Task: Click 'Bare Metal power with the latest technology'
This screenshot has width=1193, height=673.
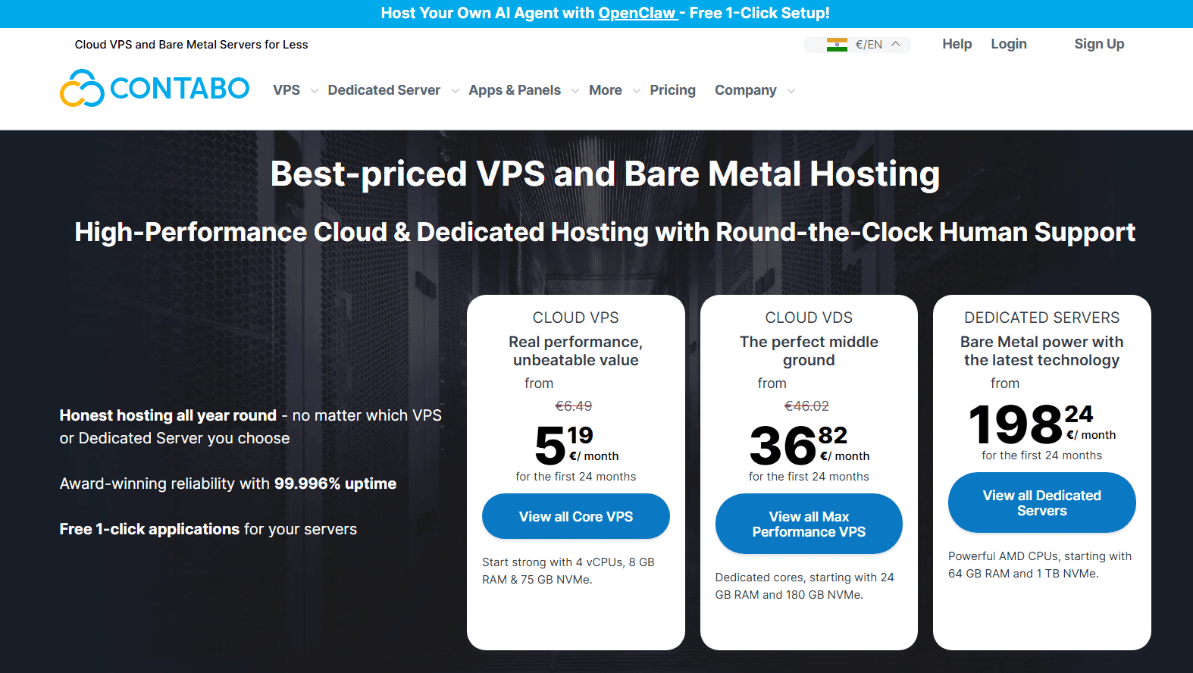Action: (x=1042, y=351)
